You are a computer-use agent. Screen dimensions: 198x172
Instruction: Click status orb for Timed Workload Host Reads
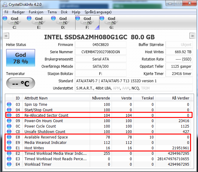point(9,159)
